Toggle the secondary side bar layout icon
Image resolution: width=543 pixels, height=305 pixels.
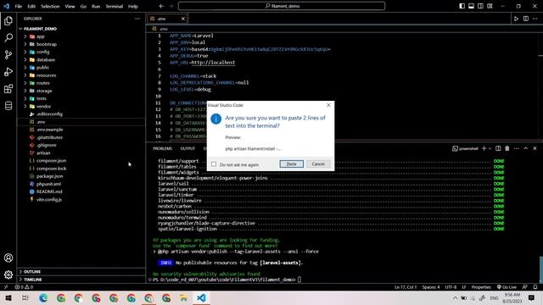click(480, 6)
